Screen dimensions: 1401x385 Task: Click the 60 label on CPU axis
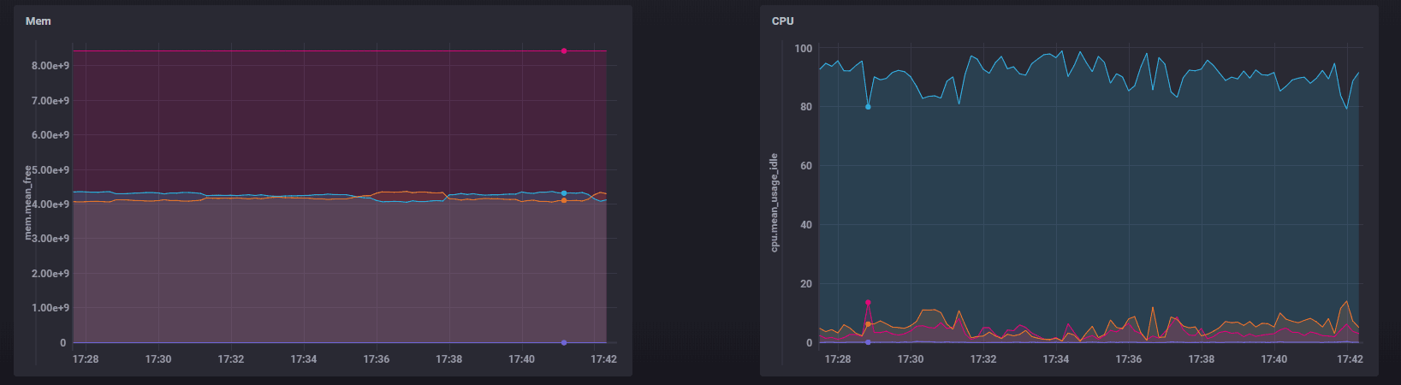click(x=806, y=166)
